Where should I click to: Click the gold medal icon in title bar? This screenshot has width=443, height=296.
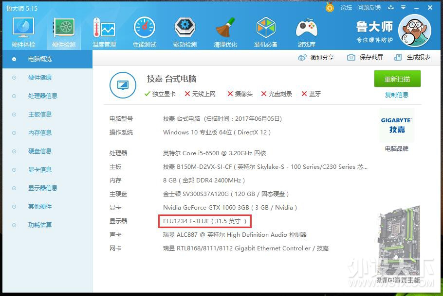(x=330, y=7)
